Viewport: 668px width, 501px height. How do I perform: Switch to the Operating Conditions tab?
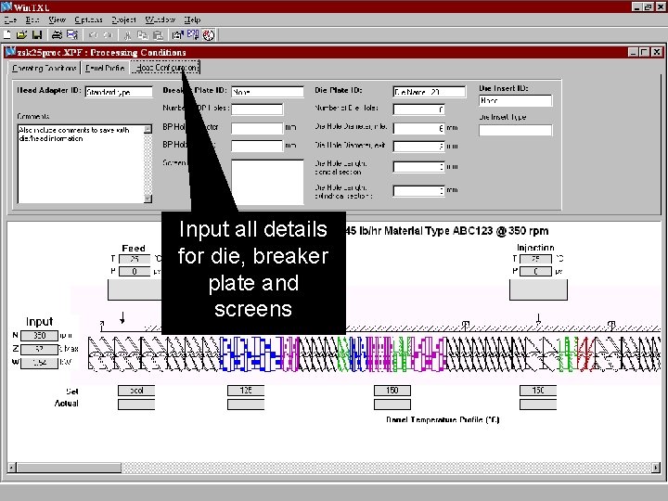click(x=45, y=68)
